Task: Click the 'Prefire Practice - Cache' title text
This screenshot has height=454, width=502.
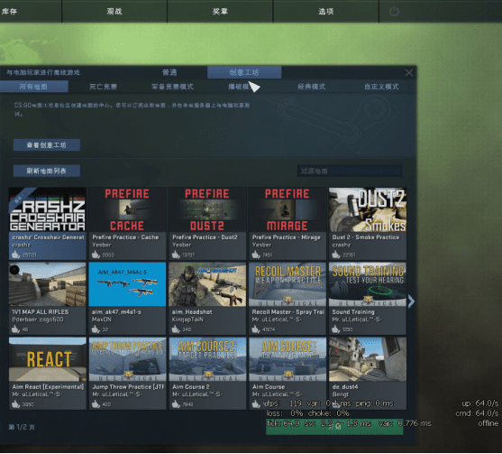Action: coord(125,237)
